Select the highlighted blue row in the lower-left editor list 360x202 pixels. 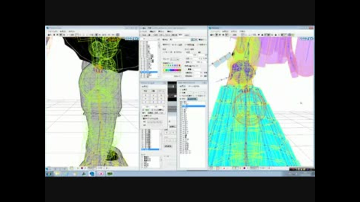[x=150, y=149]
